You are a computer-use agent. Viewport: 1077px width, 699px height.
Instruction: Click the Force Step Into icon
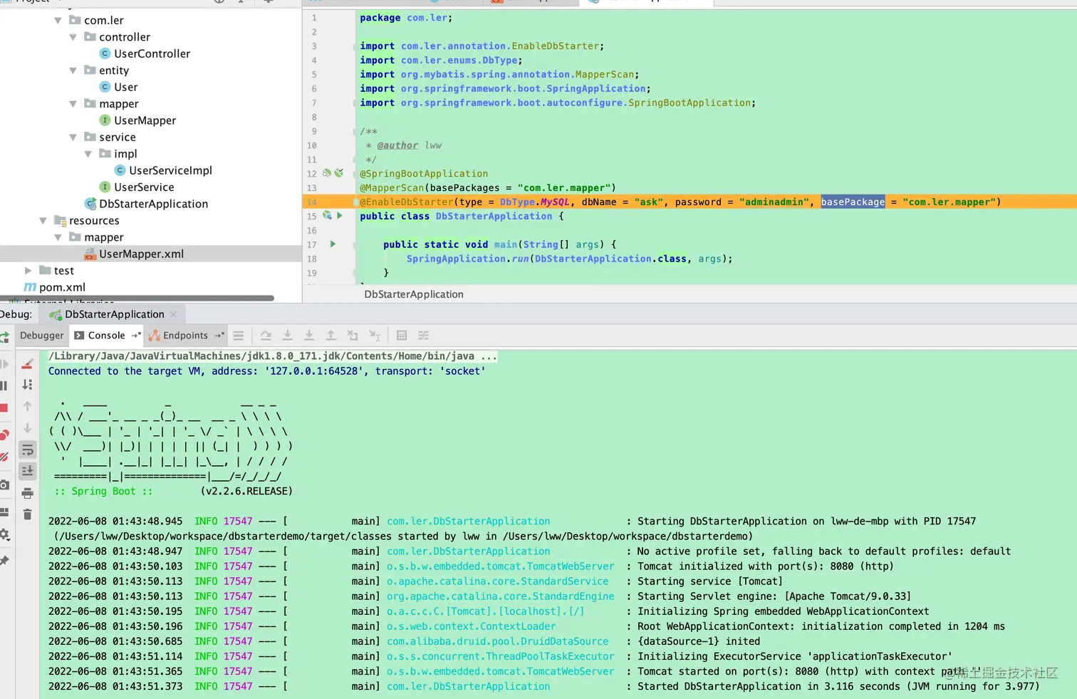[x=309, y=336]
